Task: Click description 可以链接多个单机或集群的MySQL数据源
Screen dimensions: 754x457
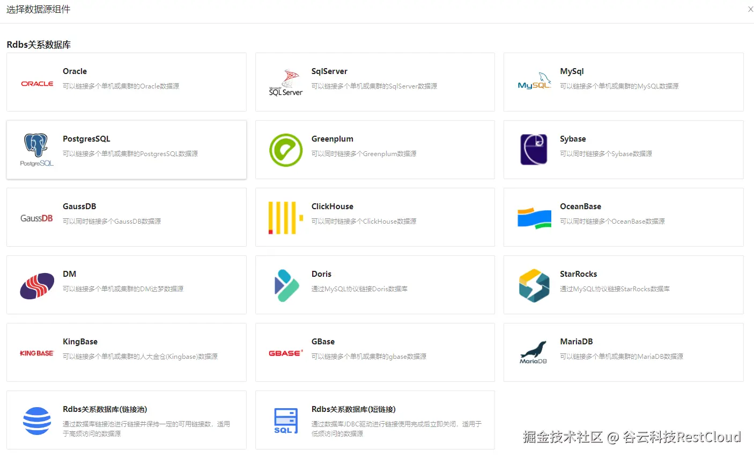Action: 619,86
